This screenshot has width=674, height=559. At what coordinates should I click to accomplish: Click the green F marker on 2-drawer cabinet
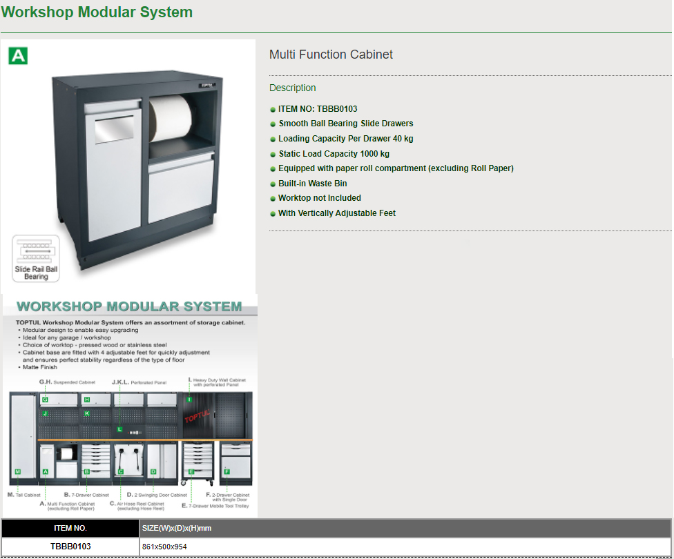227,472
